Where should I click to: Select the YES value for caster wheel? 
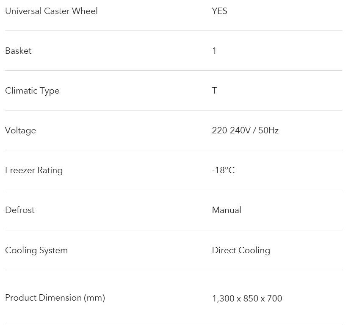coord(219,11)
